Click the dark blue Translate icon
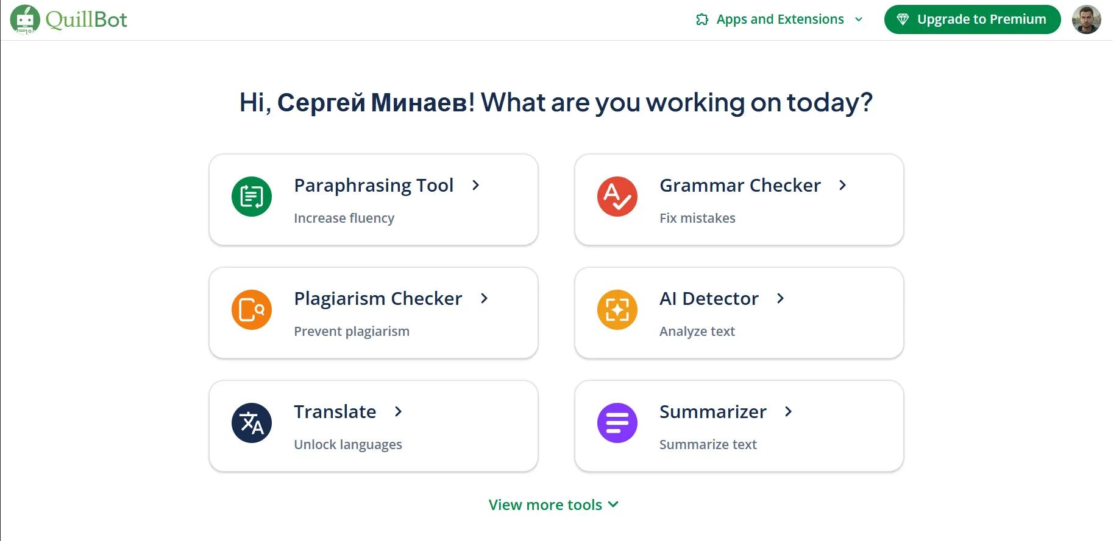This screenshot has height=541, width=1119. coord(252,423)
